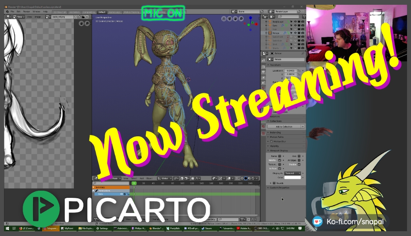Open the Render properties tab icon
Image resolution: width=411 pixels, height=236 pixels.
(x=263, y=67)
